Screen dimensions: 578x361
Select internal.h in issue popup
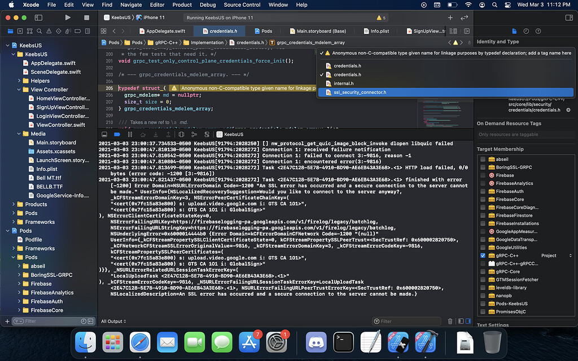pyautogui.click(x=446, y=83)
